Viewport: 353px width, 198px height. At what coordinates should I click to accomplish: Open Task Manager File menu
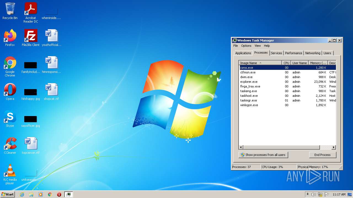[x=236, y=46]
